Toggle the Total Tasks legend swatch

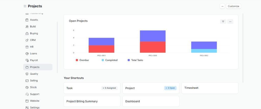[129, 60]
